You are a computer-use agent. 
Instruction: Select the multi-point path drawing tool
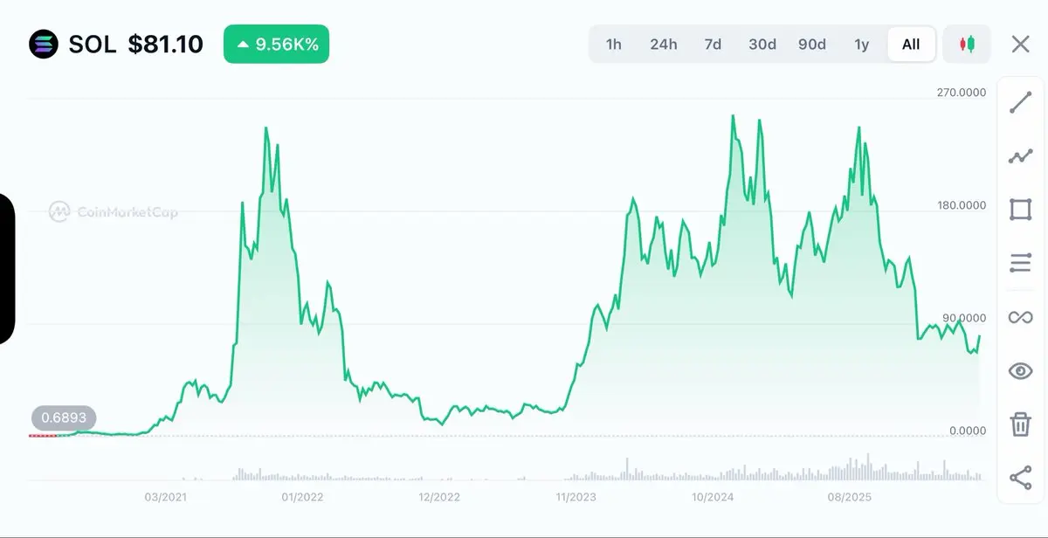coord(1020,156)
